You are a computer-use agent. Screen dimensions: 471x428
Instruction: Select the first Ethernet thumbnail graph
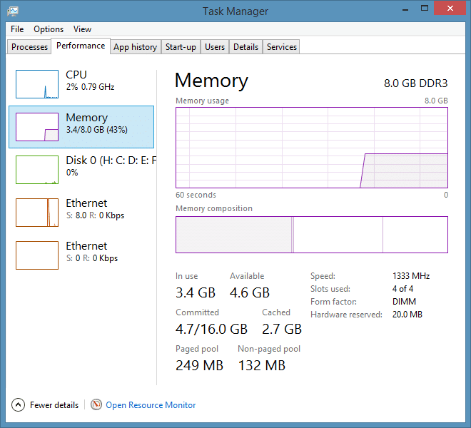[x=37, y=213]
